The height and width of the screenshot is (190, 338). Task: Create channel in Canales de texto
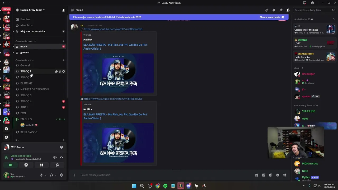coord(63,41)
